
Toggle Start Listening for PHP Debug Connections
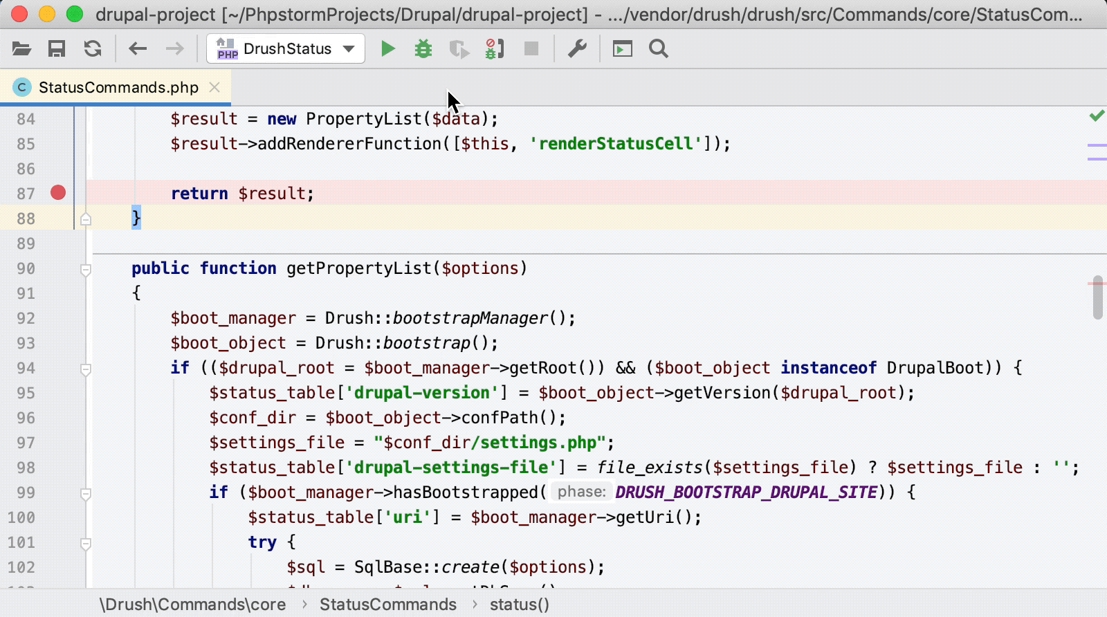click(495, 49)
